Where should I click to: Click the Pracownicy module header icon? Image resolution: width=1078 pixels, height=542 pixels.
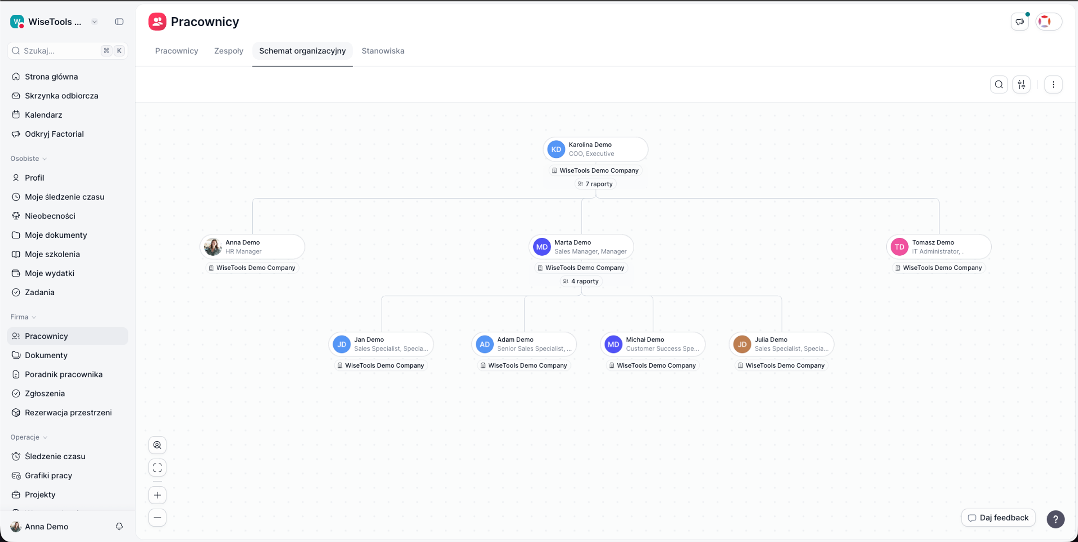[x=157, y=22]
